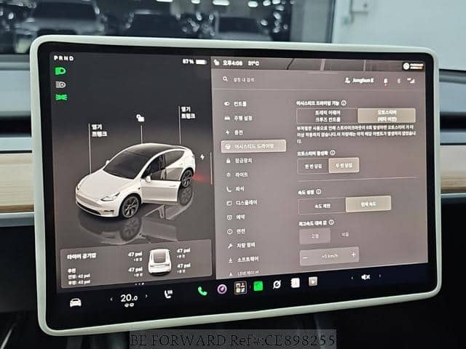466x349 pixels.
Task: Tap the white high-beam headlight icon
Action: point(60,85)
